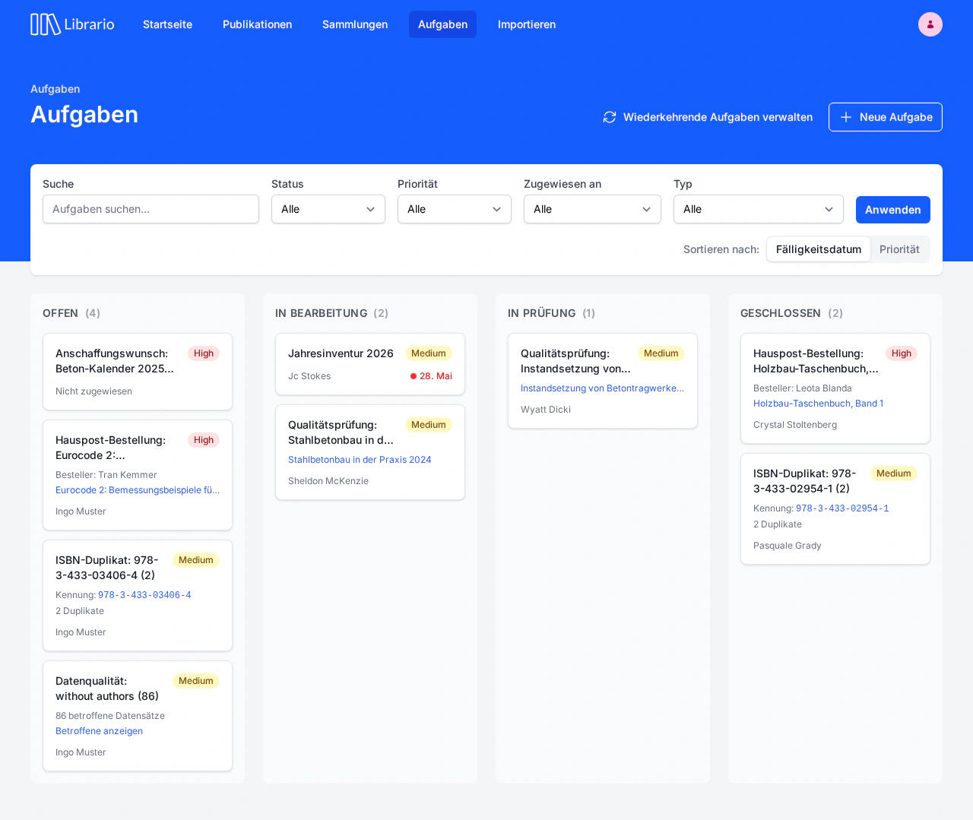
Task: Click assignee Pasquale Grady
Action: tap(788, 546)
